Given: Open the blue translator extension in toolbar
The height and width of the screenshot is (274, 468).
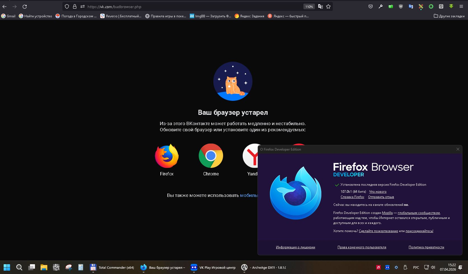Looking at the screenshot, I should coord(411,6).
